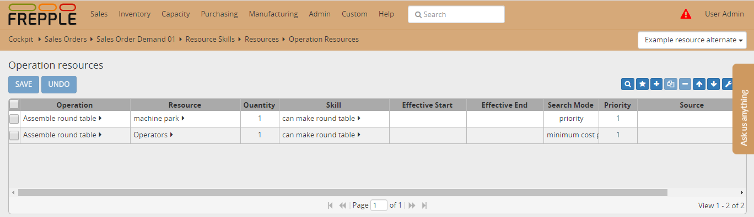Sort by Effective End column header
This screenshot has width=754, height=217.
pyautogui.click(x=504, y=105)
